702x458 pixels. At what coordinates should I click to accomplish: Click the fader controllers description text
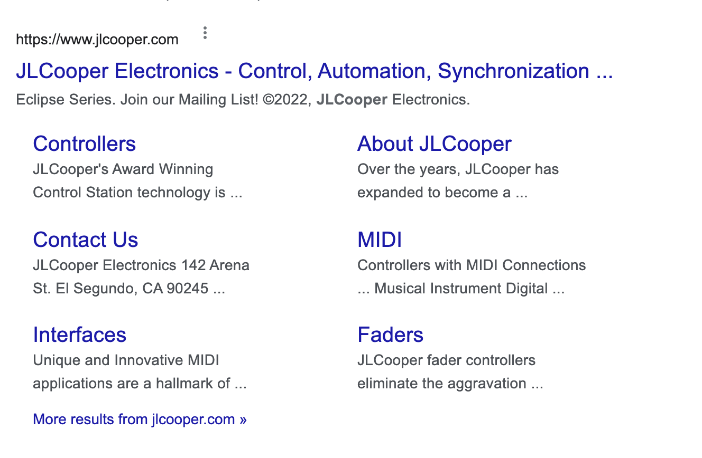(x=450, y=372)
